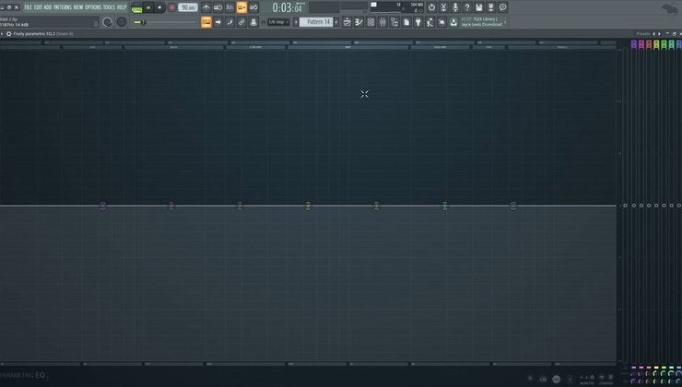Viewport: 682px width, 387px height.
Task: Click the plugin picker plug icon
Action: (x=418, y=22)
